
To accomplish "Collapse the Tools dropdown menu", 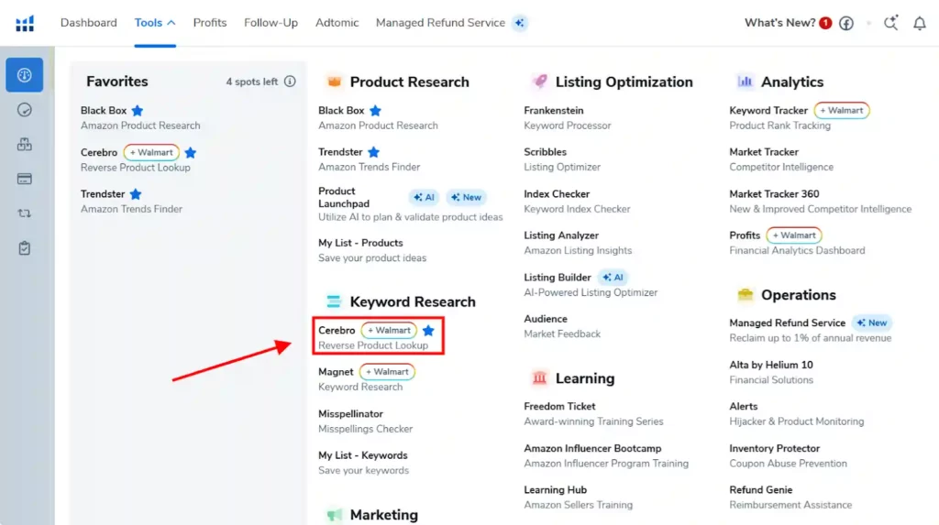I will pyautogui.click(x=155, y=23).
